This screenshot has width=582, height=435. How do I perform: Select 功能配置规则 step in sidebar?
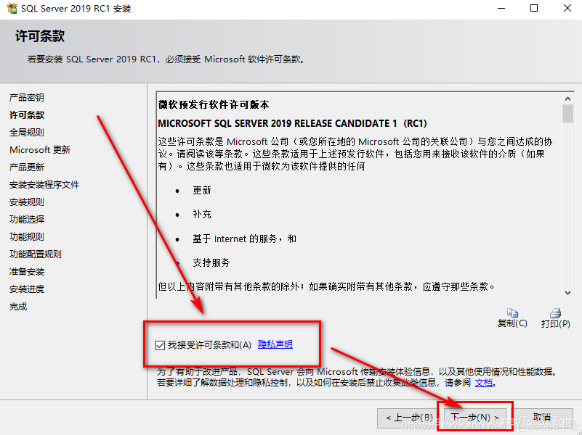36,254
